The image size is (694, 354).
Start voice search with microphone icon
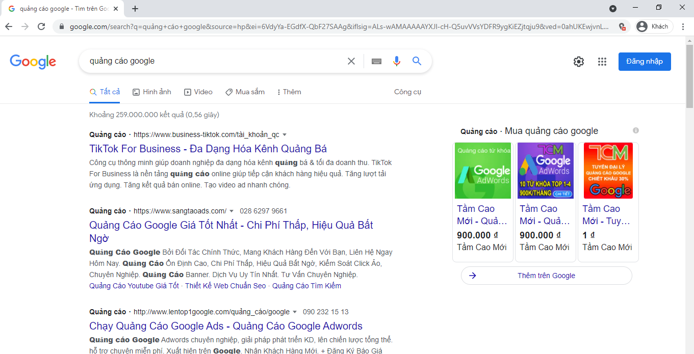pyautogui.click(x=397, y=61)
